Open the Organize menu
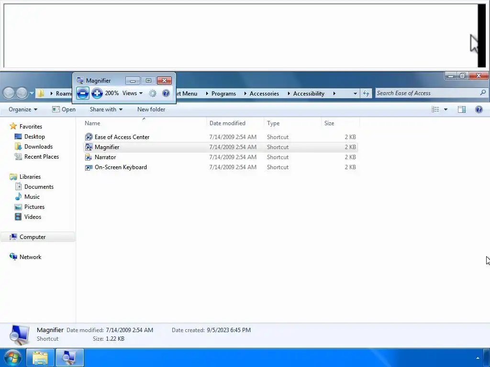 (23, 109)
